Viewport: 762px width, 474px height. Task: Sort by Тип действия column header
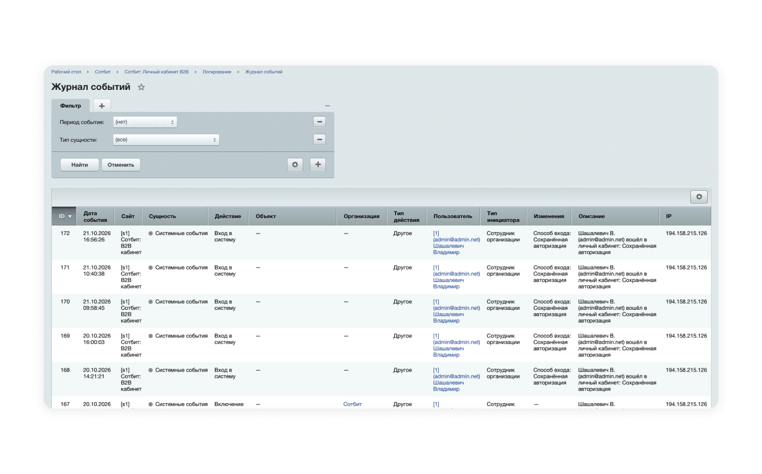406,216
